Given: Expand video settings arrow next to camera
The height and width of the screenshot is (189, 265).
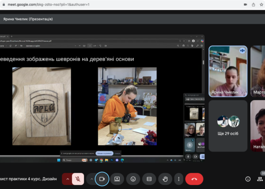Looking at the screenshot, I should point(91,179).
